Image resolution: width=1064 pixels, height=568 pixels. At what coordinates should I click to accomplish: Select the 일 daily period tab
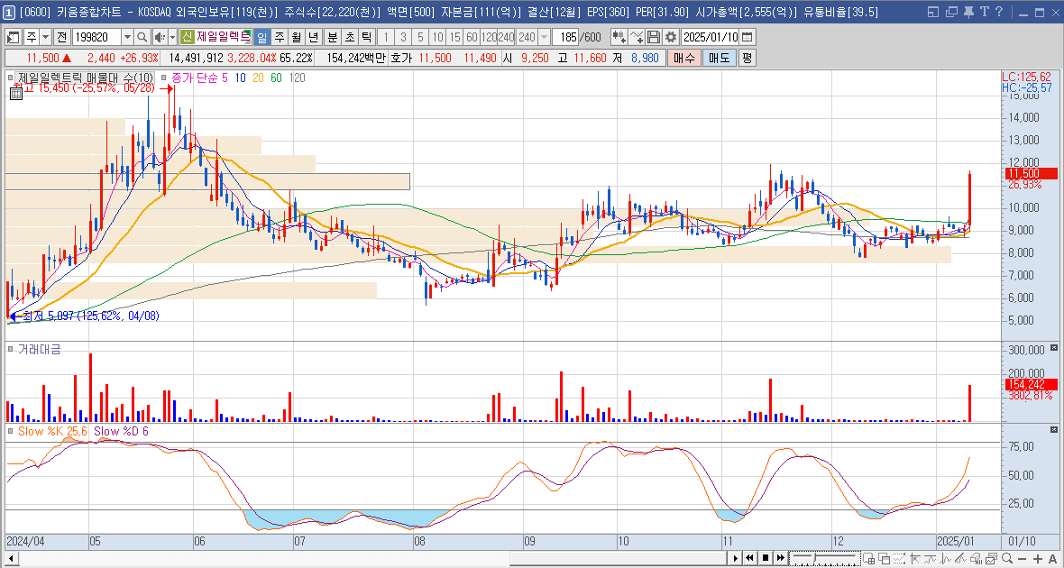[261, 37]
